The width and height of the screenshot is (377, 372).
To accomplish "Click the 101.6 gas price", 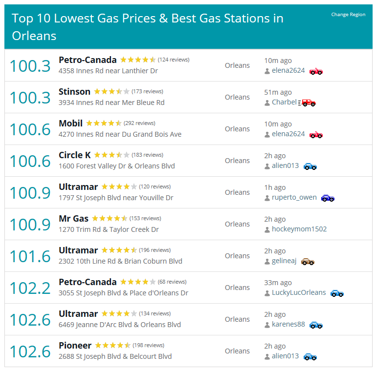I will (30, 256).
